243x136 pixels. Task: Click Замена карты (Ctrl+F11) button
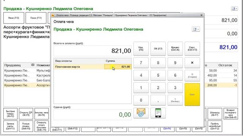tap(10, 126)
